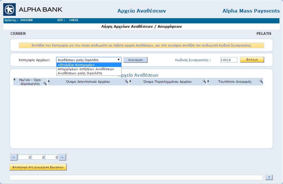Open the Κατηγορία Αρχείων dropdown

click(89, 60)
